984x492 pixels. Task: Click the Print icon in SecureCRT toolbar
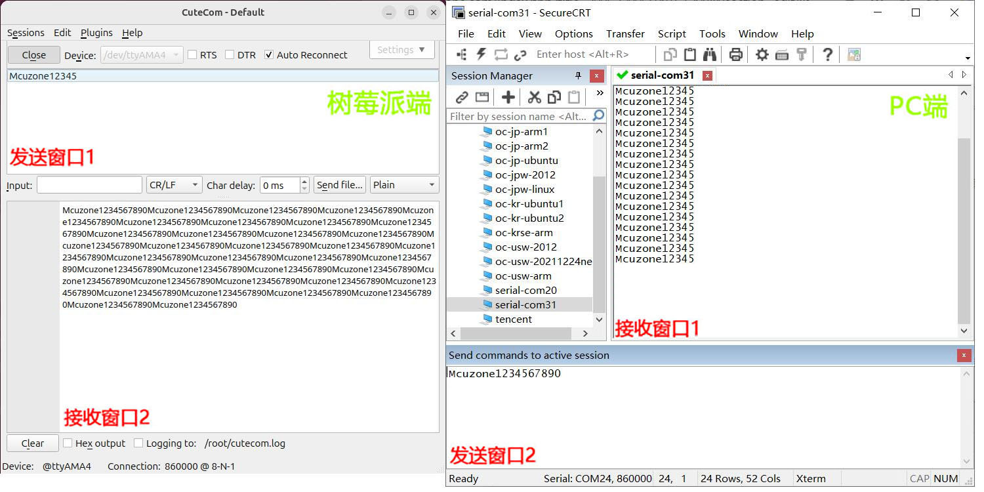736,54
